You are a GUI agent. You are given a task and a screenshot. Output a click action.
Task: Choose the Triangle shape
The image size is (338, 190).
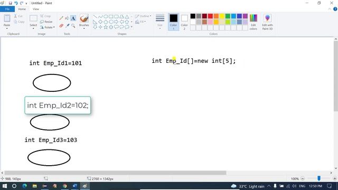point(127,16)
